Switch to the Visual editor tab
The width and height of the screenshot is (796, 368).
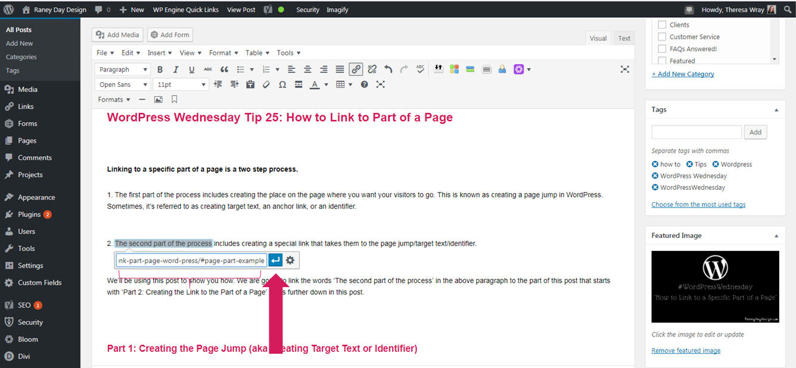click(598, 38)
